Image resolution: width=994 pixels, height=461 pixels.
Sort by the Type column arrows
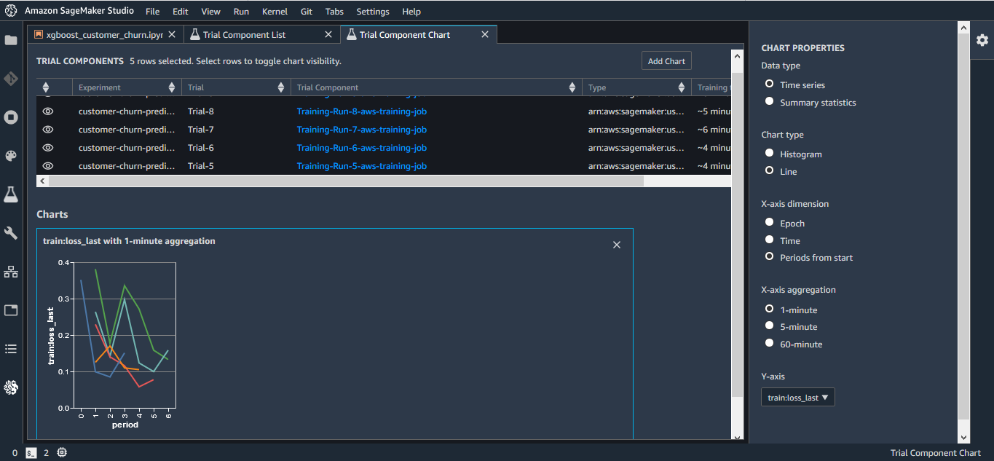[682, 87]
